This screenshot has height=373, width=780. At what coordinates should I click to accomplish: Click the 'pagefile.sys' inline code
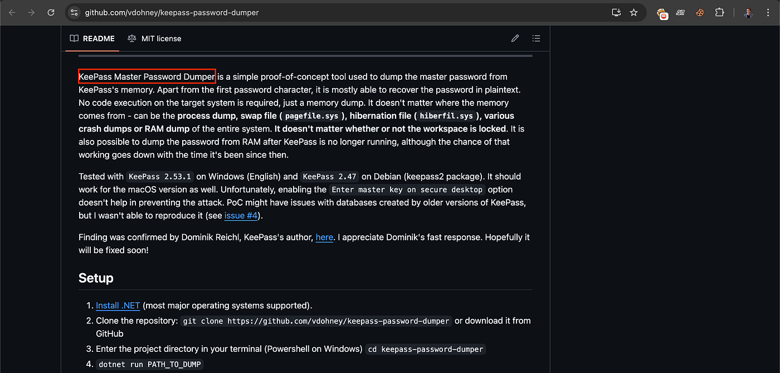(x=312, y=116)
